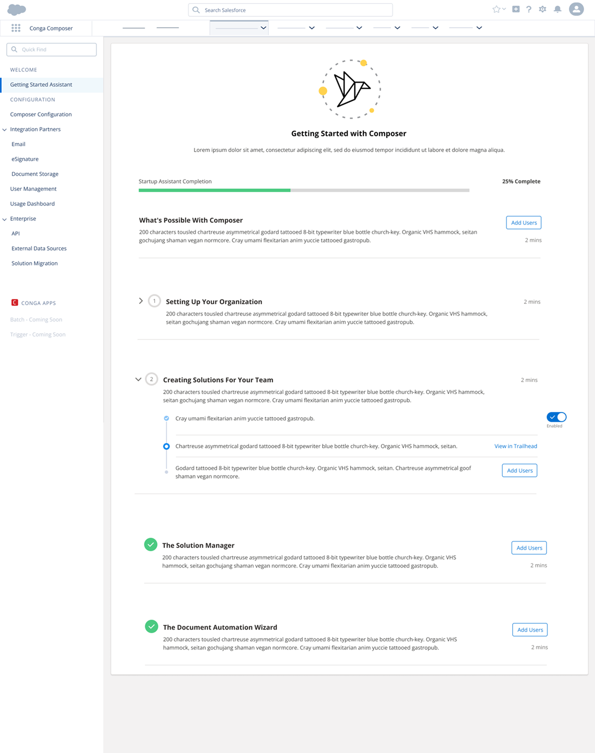Open External Data Sources
Viewport: 595px width, 753px height.
tap(39, 248)
